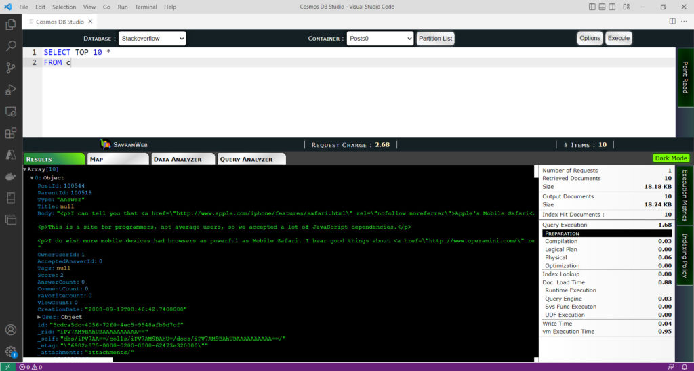694x371 pixels.
Task: Toggle the Primary Side Bar layout
Action: 592,7
